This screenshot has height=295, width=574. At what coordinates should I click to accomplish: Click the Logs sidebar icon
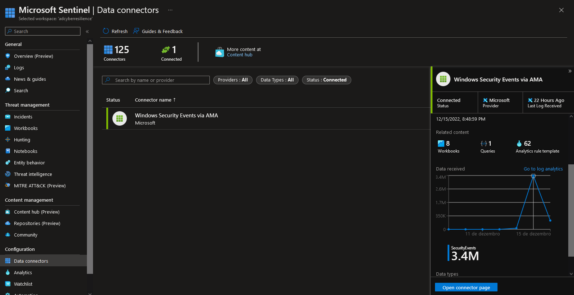pos(8,67)
